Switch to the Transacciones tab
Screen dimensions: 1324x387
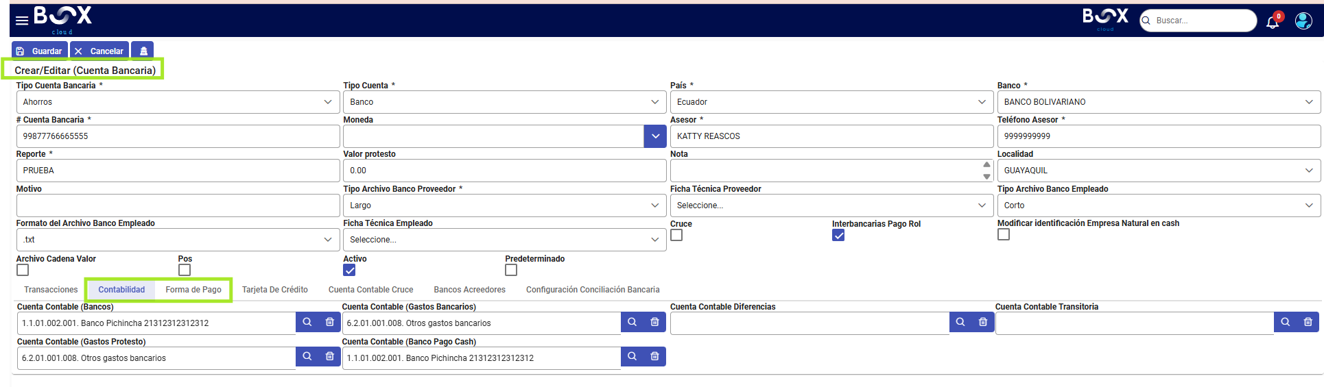click(51, 290)
